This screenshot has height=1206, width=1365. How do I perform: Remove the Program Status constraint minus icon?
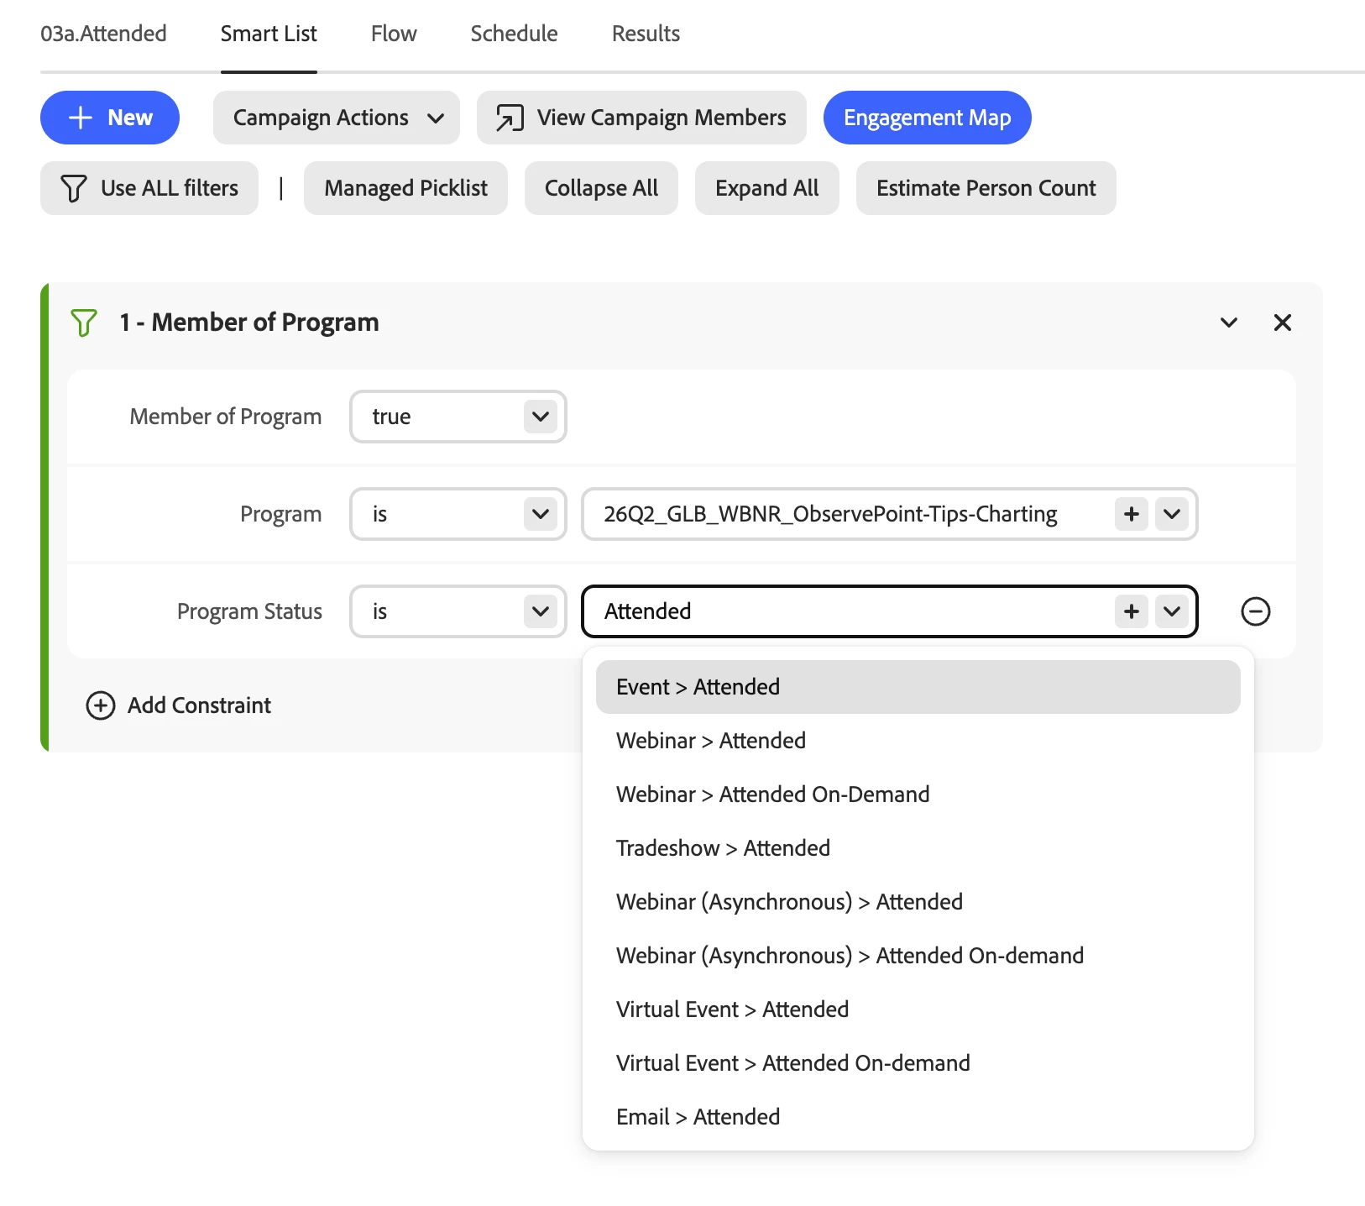(x=1255, y=611)
